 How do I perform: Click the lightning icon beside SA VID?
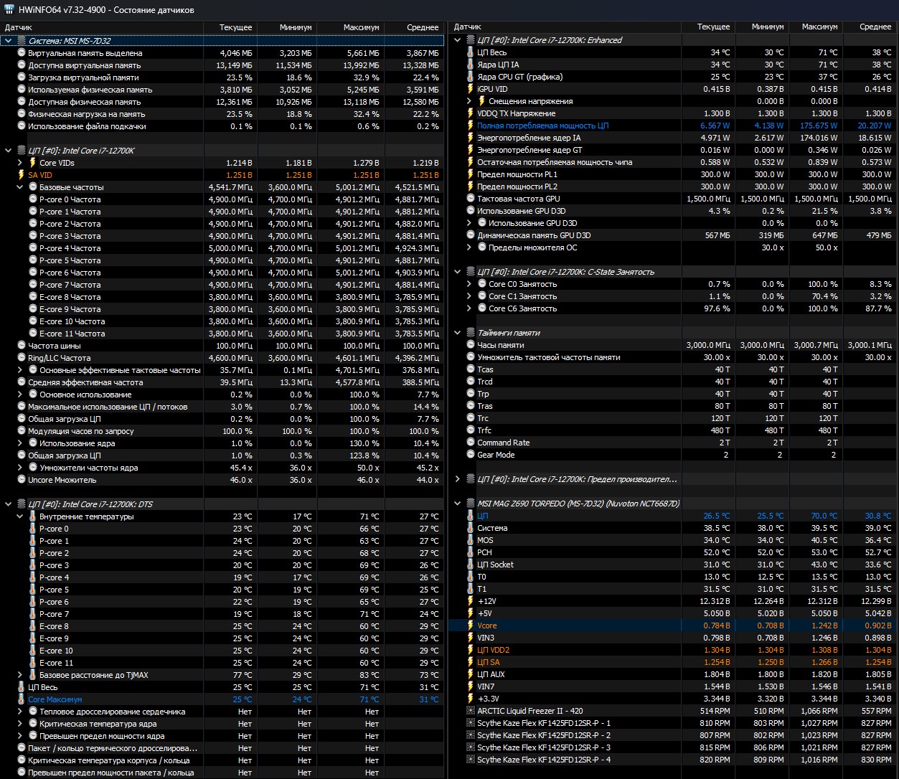[21, 175]
